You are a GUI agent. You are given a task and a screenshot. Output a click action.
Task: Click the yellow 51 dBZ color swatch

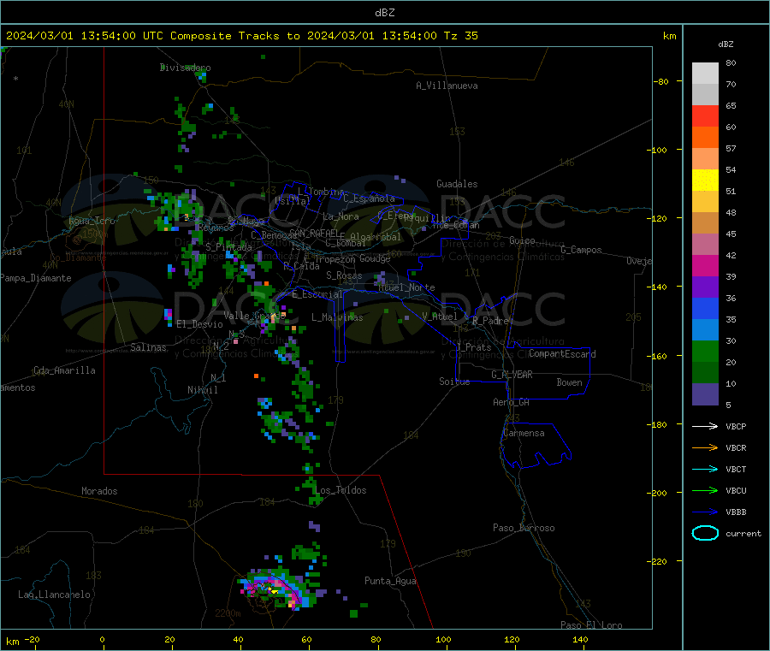pos(705,181)
